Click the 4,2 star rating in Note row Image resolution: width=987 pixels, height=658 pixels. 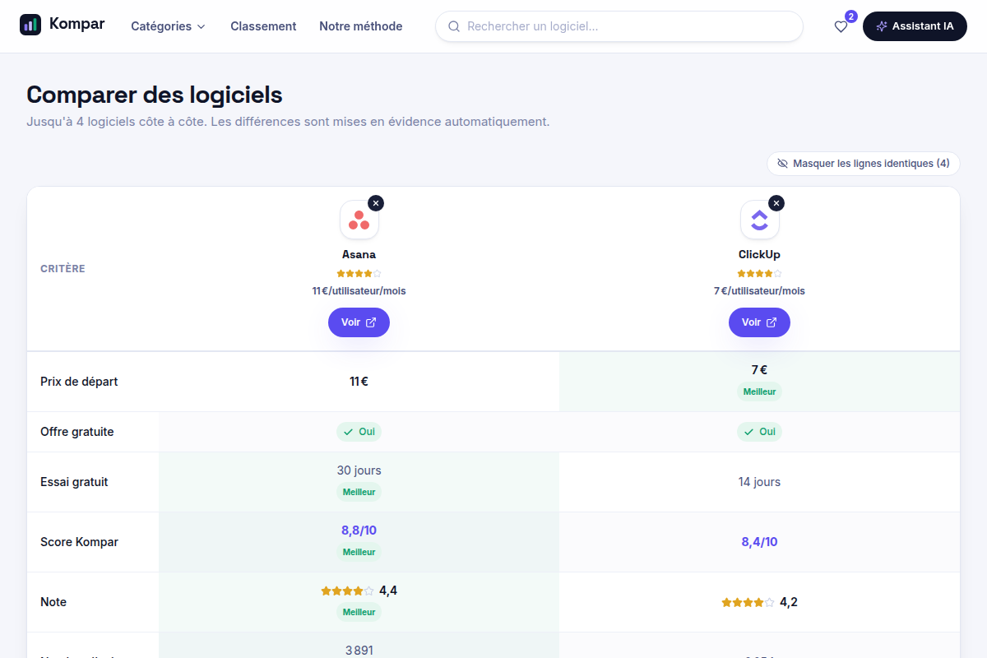(x=759, y=602)
